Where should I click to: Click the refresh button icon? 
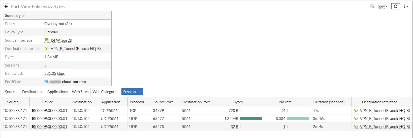tap(396, 6)
